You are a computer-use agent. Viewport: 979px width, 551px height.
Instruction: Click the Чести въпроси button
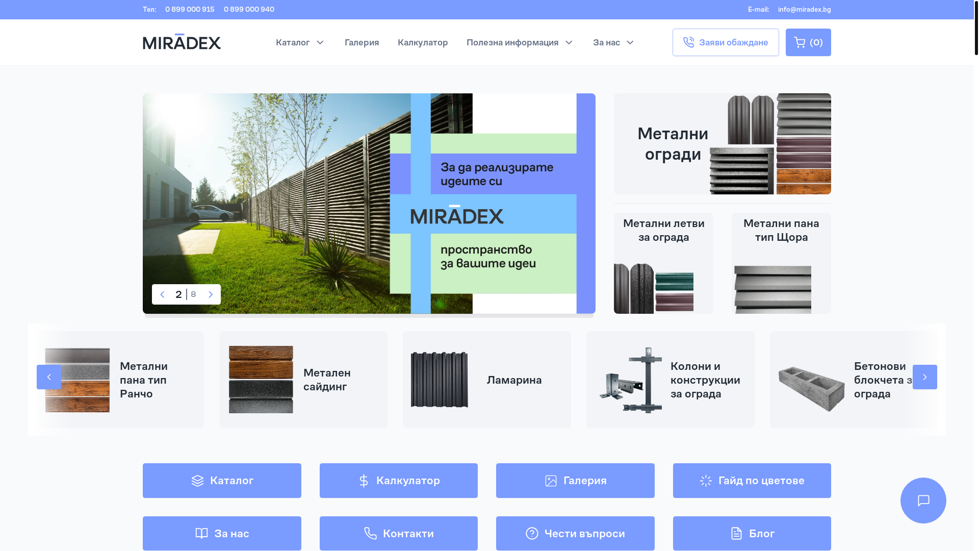click(x=575, y=533)
